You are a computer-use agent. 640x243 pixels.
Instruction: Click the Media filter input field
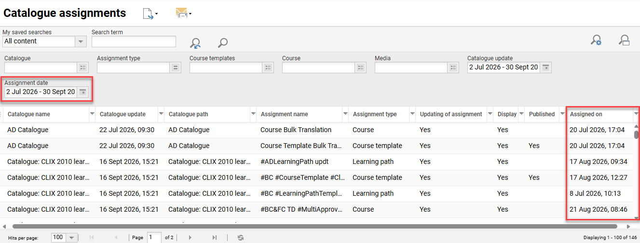[411, 68]
